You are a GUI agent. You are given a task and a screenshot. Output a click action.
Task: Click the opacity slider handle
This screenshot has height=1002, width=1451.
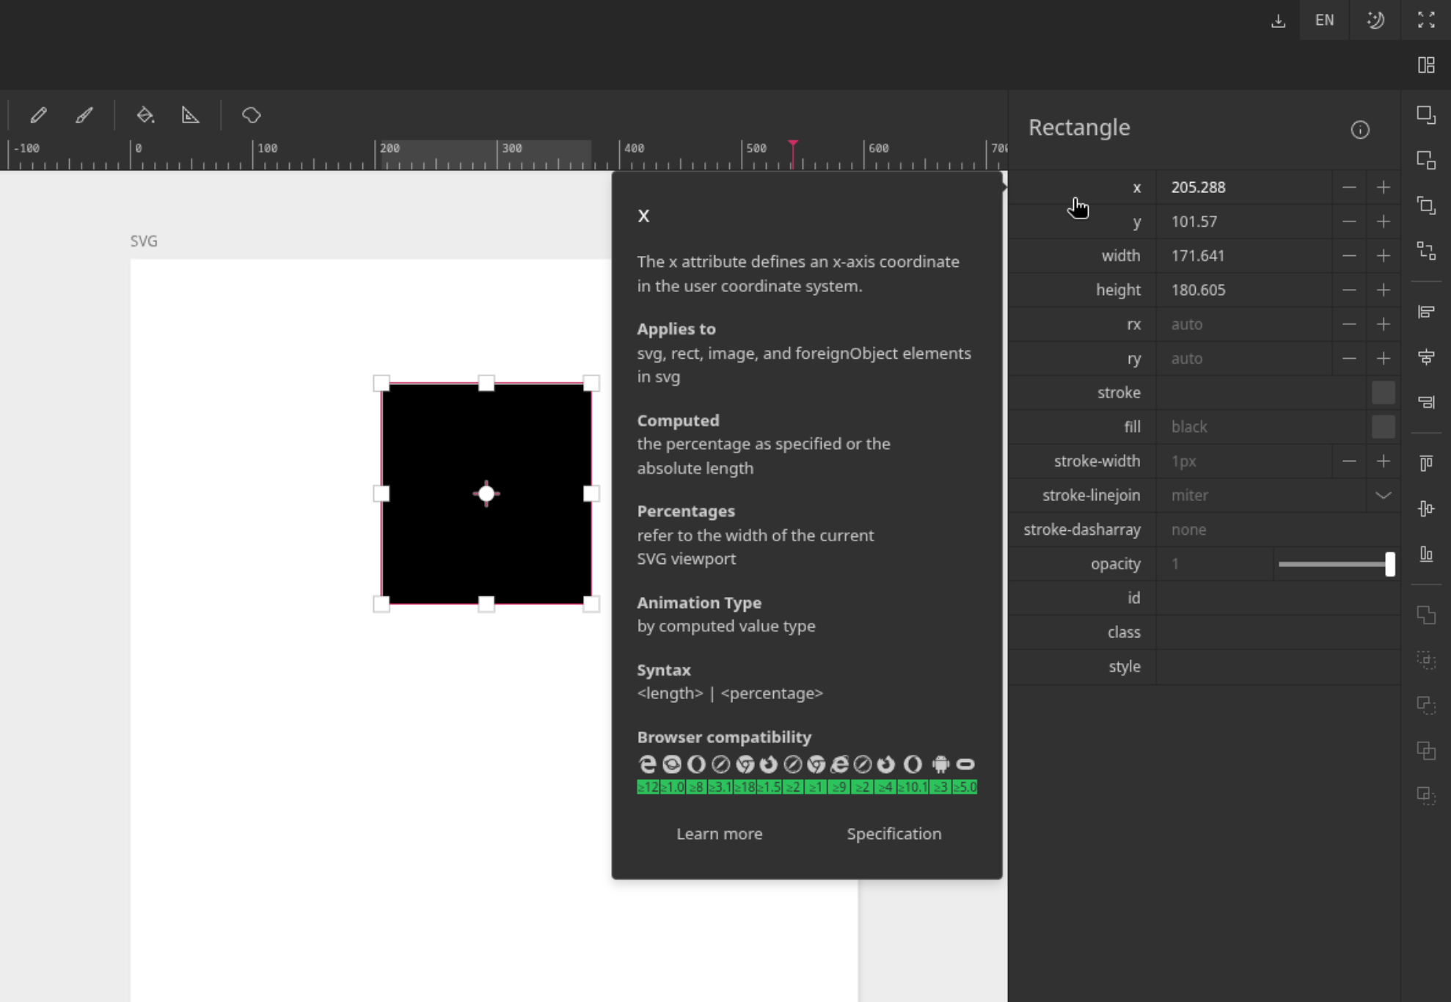click(x=1389, y=564)
